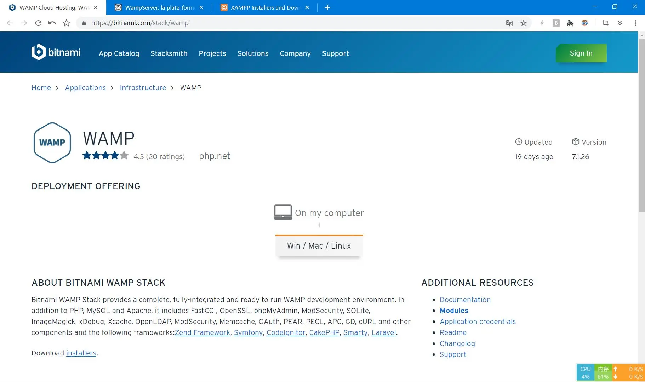Switch to the WampServer tab

click(x=159, y=7)
